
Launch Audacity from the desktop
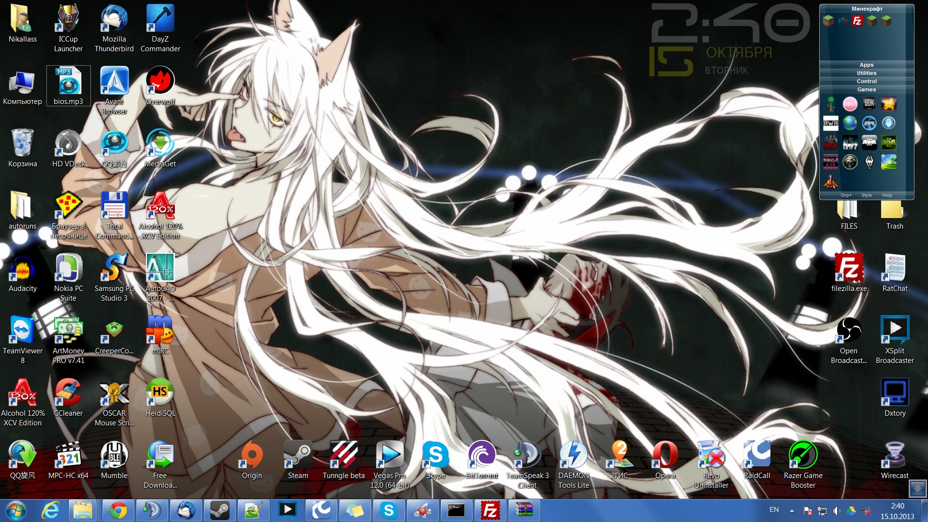[x=22, y=273]
